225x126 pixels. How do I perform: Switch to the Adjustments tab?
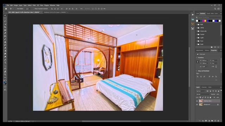(200, 50)
